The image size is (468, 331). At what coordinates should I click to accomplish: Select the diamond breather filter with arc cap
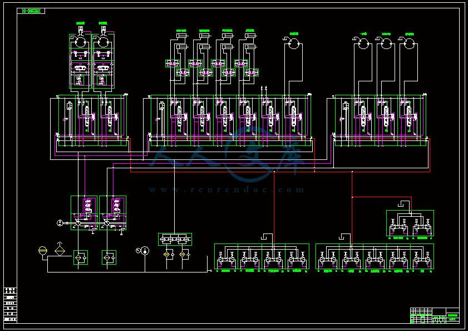point(60,249)
